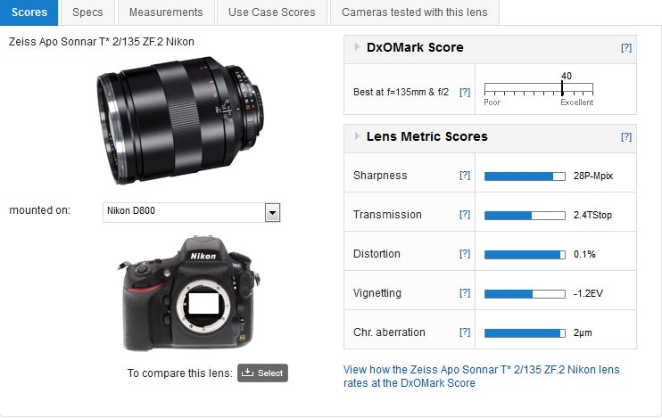The height and width of the screenshot is (418, 662).
Task: Switch to the Scores tab
Action: [29, 12]
